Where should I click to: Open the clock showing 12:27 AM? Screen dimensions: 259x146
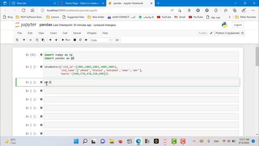coord(244,141)
